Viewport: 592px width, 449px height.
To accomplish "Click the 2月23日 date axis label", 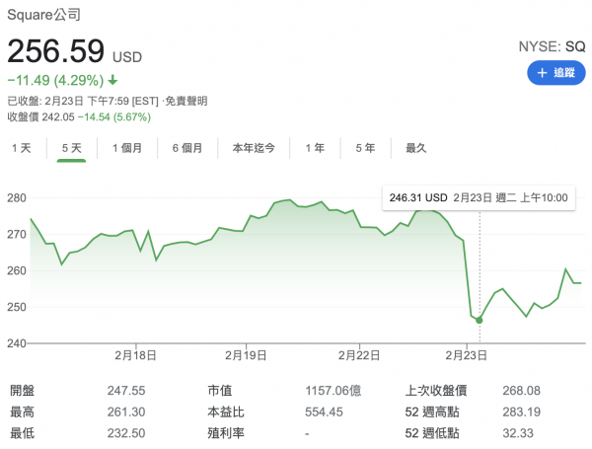I will click(x=466, y=355).
